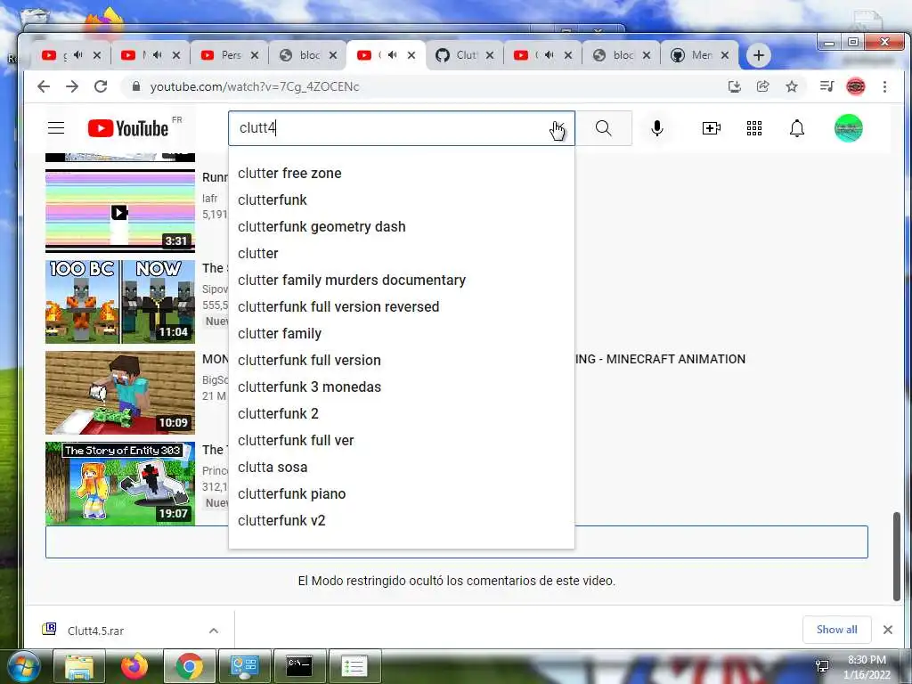Select suggestion 'clutterfunk 2'
The width and height of the screenshot is (912, 684).
[x=402, y=414]
